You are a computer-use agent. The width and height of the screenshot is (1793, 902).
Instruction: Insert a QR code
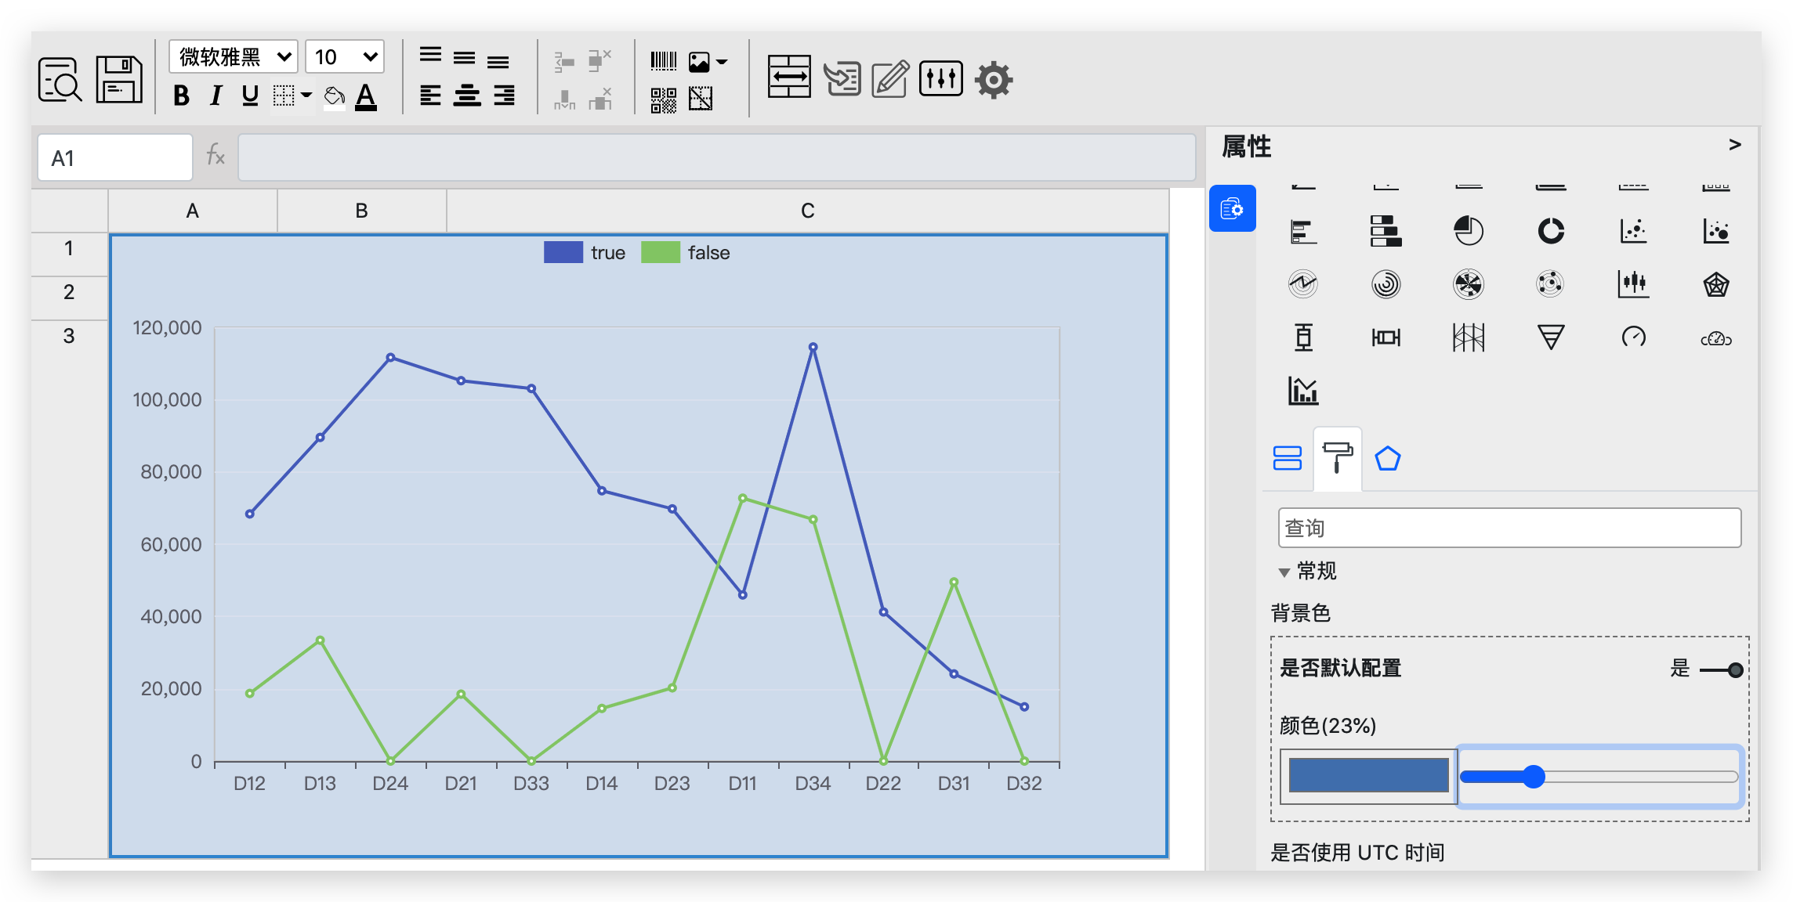click(664, 99)
